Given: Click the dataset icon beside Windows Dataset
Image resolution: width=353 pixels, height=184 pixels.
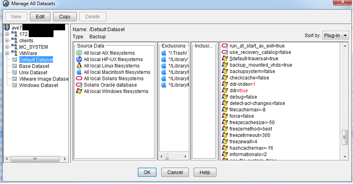Looking at the screenshot, I should pos(14,85).
